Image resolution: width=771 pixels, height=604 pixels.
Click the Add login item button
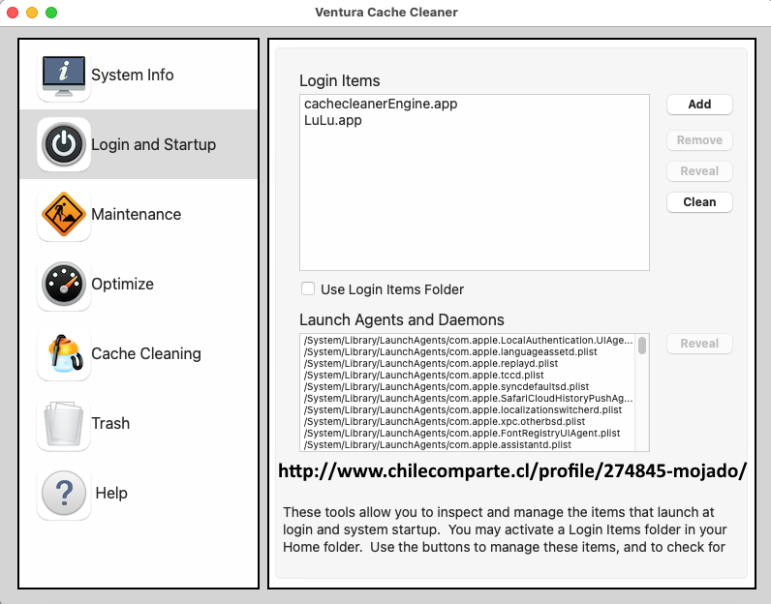pos(699,105)
